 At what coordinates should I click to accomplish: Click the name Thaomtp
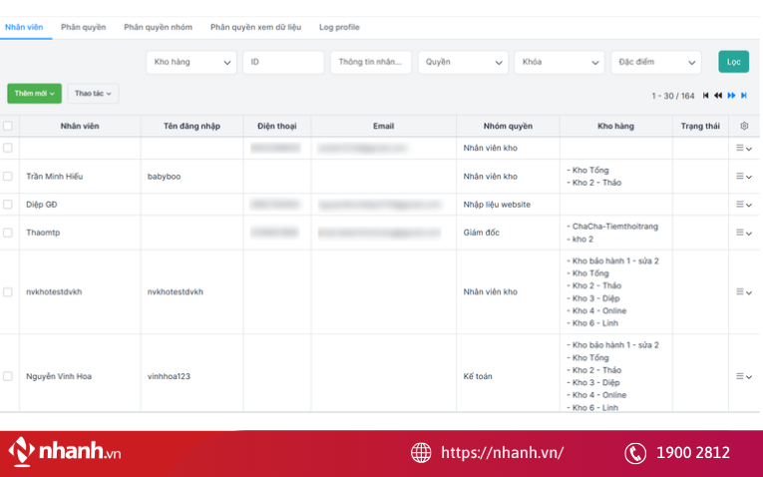point(43,233)
